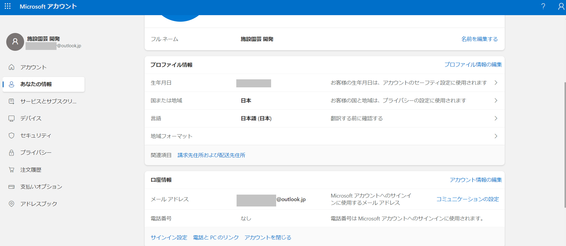
Task: Click the 口座情報 section heading
Action: tap(161, 180)
